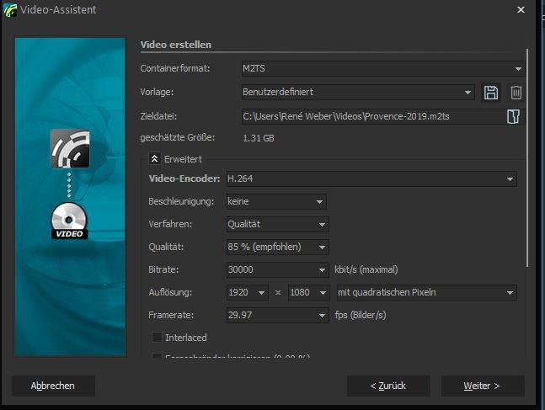Toggle the partially hidden checkbox below Interlaced
Viewport: 545px width, 410px height.
click(x=157, y=358)
